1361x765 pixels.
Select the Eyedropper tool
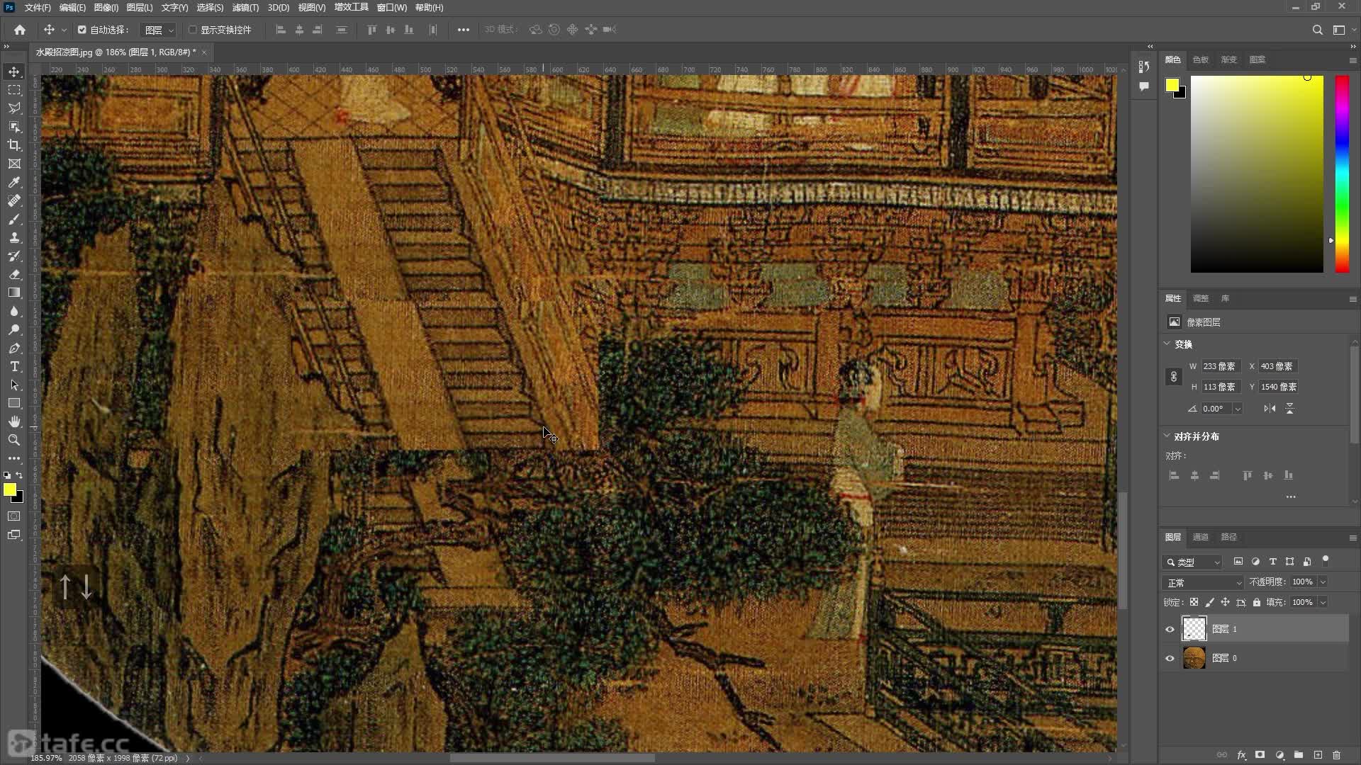(14, 182)
